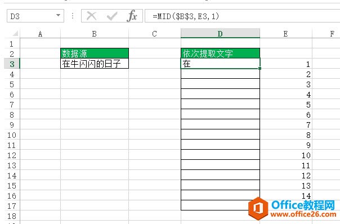The image size is (340, 224).
Task: Select cell D4 below the active cell
Action: (x=220, y=74)
